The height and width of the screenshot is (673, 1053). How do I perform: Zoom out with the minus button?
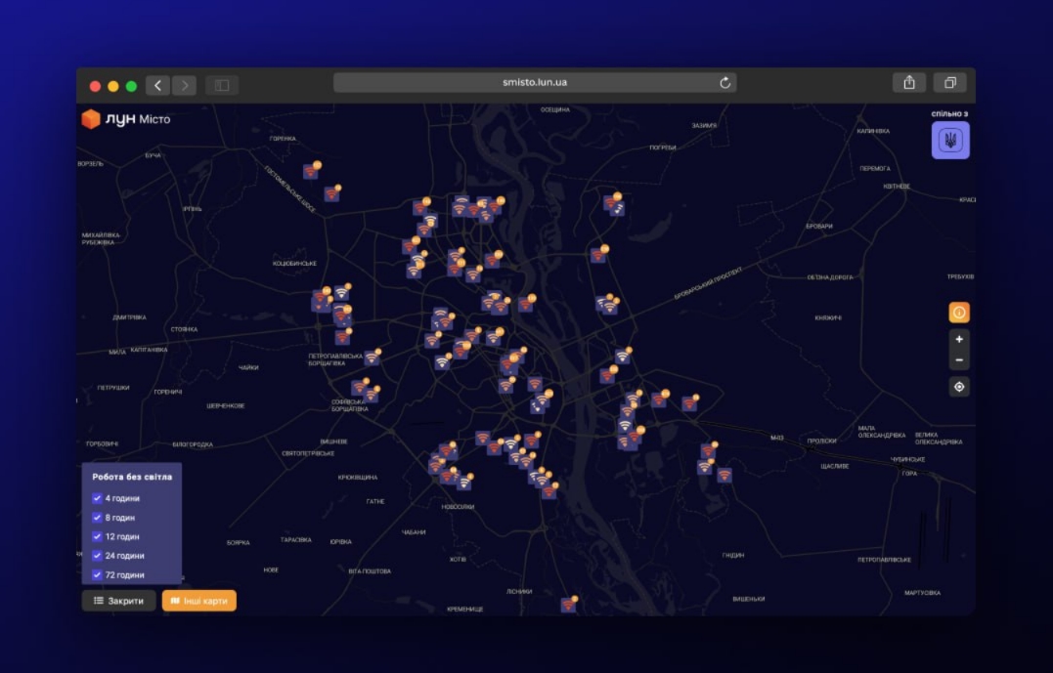pos(959,360)
